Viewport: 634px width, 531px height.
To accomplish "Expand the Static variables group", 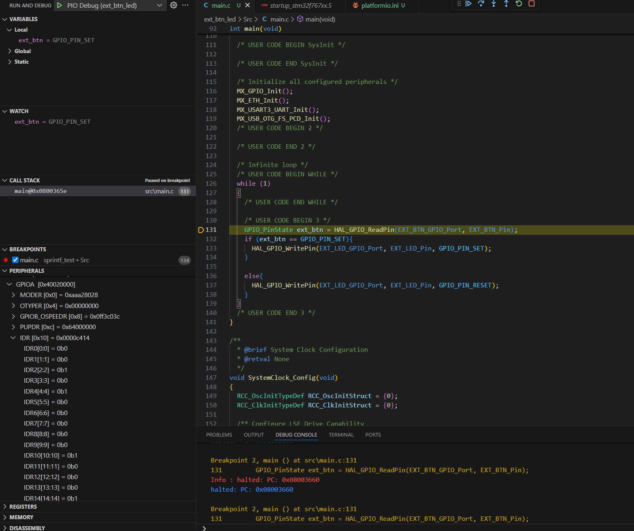I will click(x=10, y=62).
